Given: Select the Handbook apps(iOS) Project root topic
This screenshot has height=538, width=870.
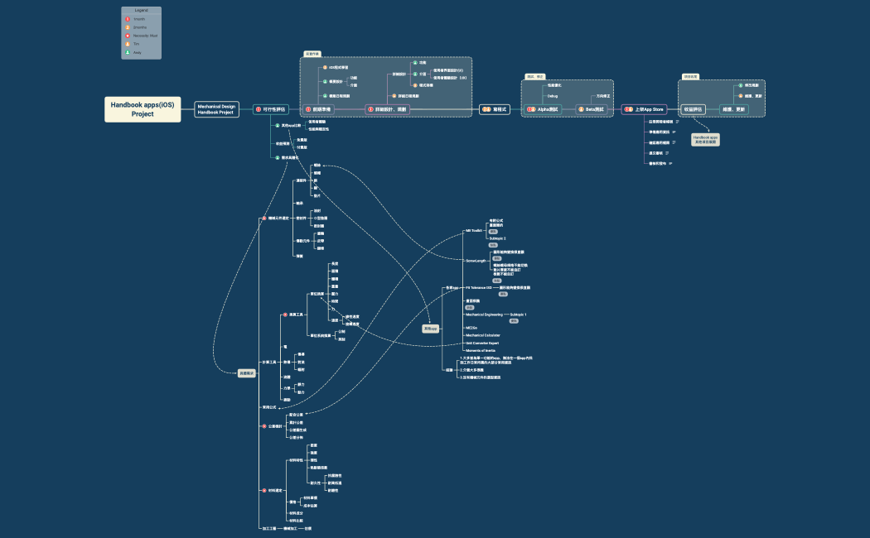Looking at the screenshot, I should 143,109.
